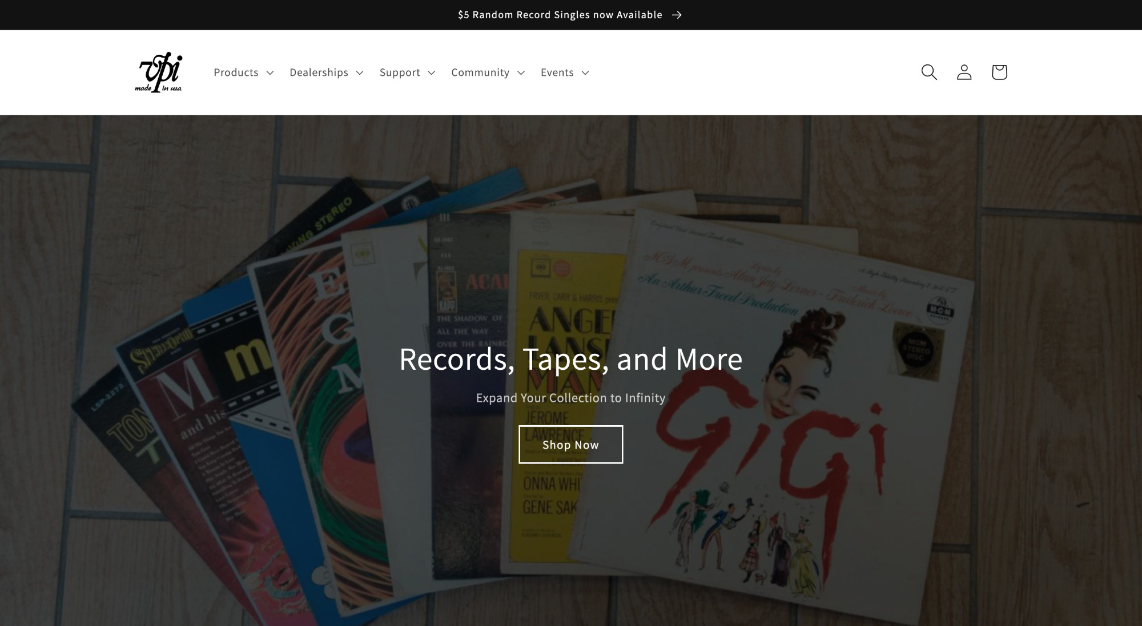1142x626 pixels.
Task: Click the Shop Now button
Action: pyautogui.click(x=570, y=445)
